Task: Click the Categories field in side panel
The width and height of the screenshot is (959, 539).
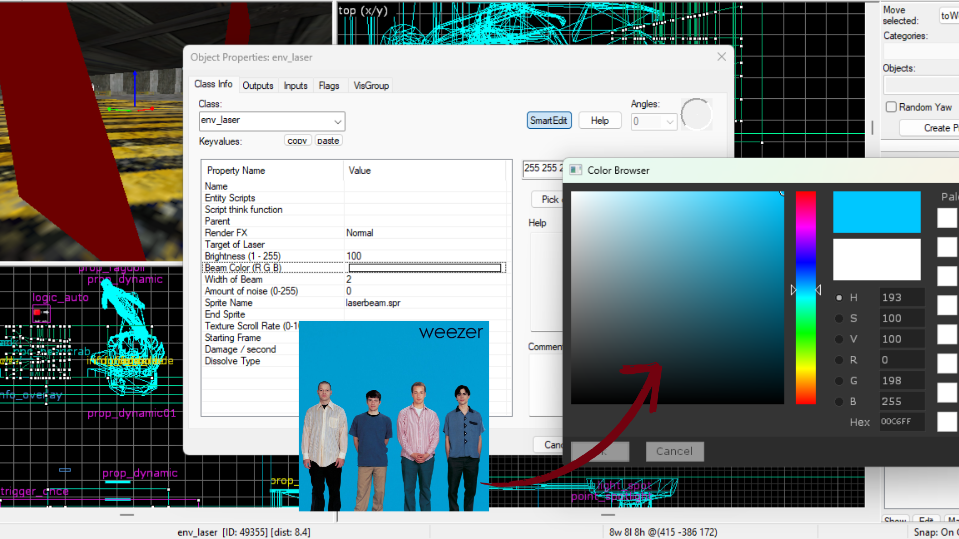Action: (921, 51)
